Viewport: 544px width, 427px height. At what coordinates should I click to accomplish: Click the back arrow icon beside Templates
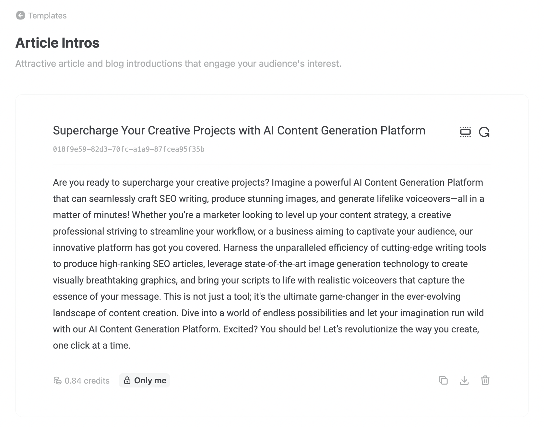click(20, 15)
